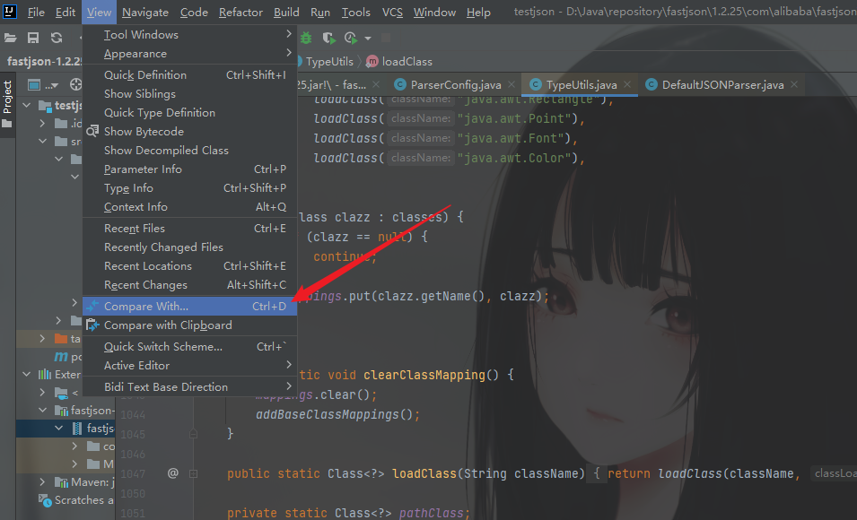Open Bidi Text Base Direction submenu
Image resolution: width=857 pixels, height=520 pixels.
click(189, 386)
